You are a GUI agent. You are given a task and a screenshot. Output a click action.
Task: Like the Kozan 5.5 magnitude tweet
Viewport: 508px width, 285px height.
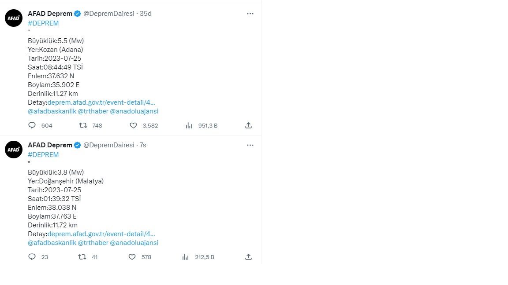133,125
